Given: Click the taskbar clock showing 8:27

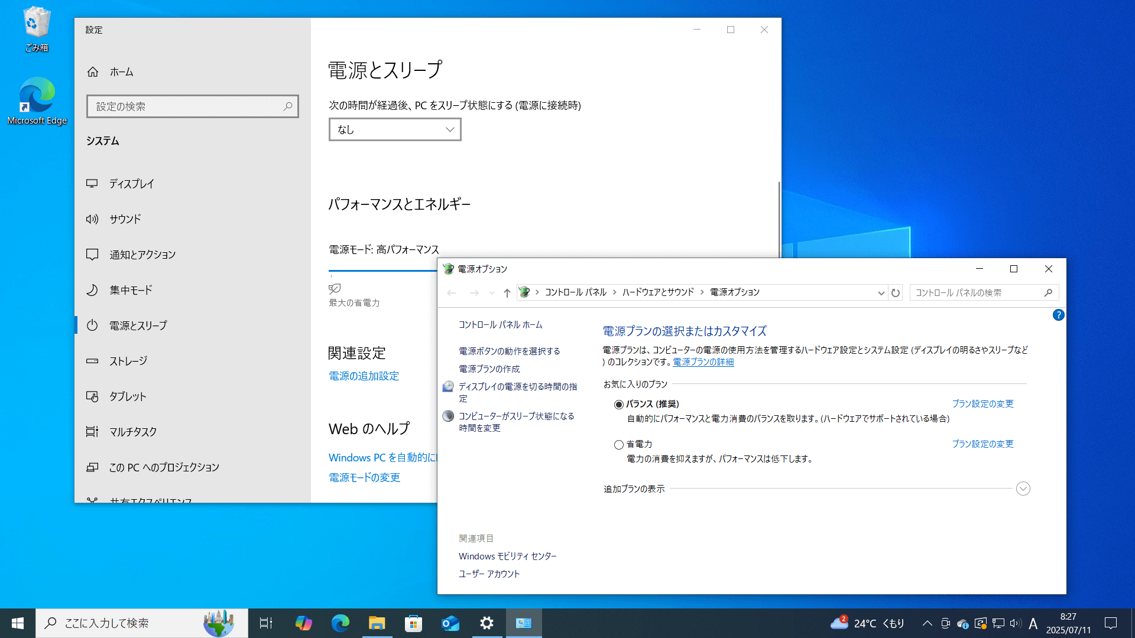Looking at the screenshot, I should [x=1068, y=623].
